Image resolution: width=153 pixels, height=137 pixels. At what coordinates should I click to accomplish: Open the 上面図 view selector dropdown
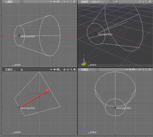coord(10,2)
